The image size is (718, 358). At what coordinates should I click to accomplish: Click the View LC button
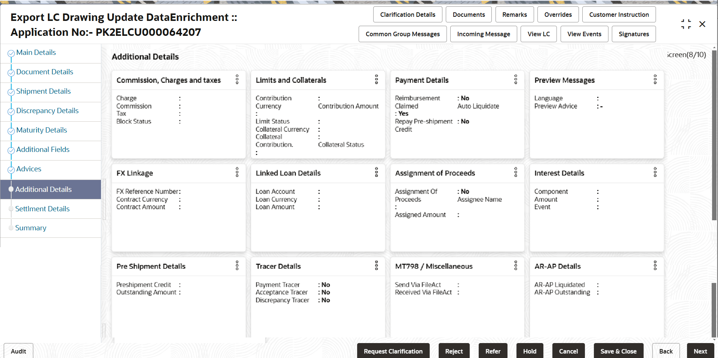click(x=538, y=34)
